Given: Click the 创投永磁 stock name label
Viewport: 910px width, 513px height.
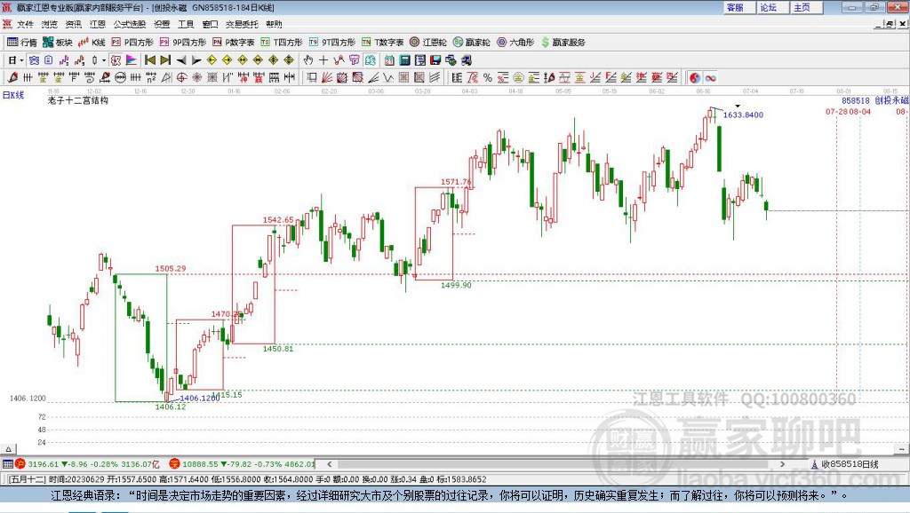Looking at the screenshot, I should 891,100.
